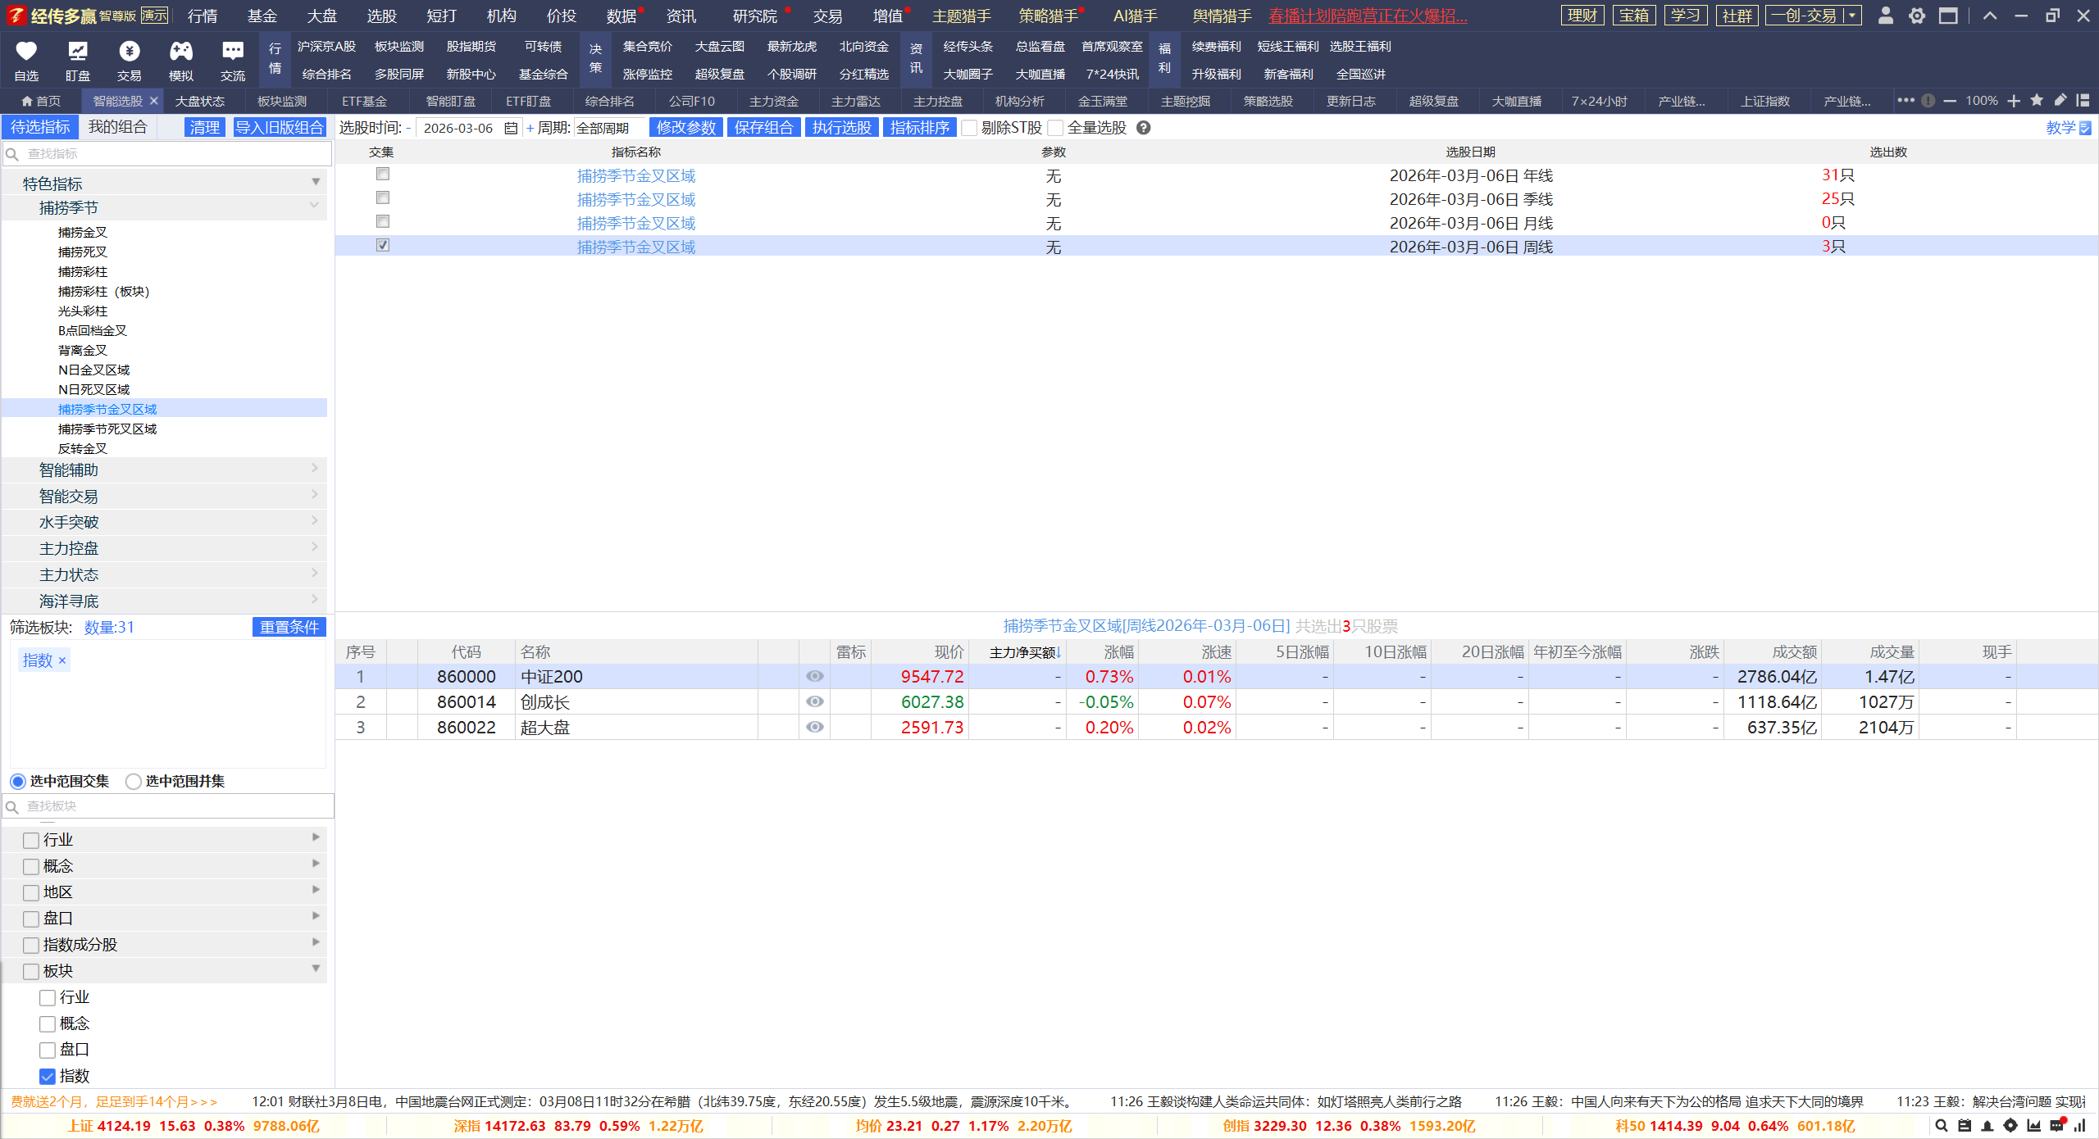Click the 查找指标 search field
This screenshot has width=2099, height=1139.
167,153
